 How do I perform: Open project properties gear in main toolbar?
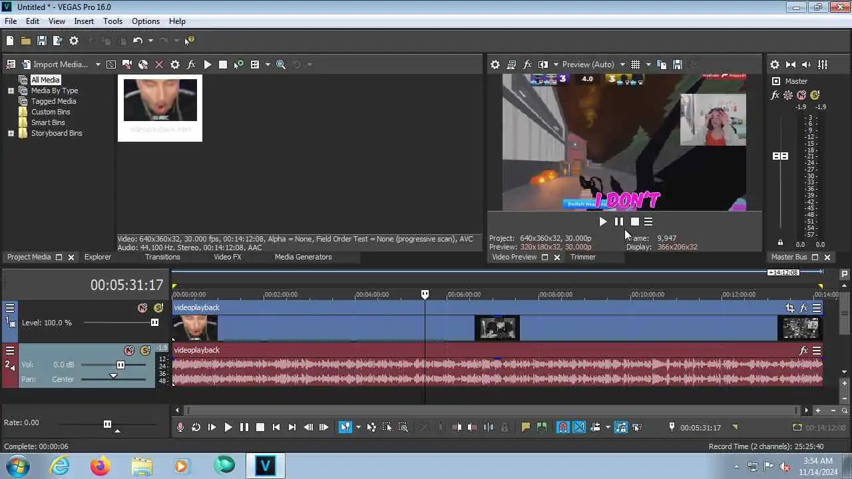74,41
